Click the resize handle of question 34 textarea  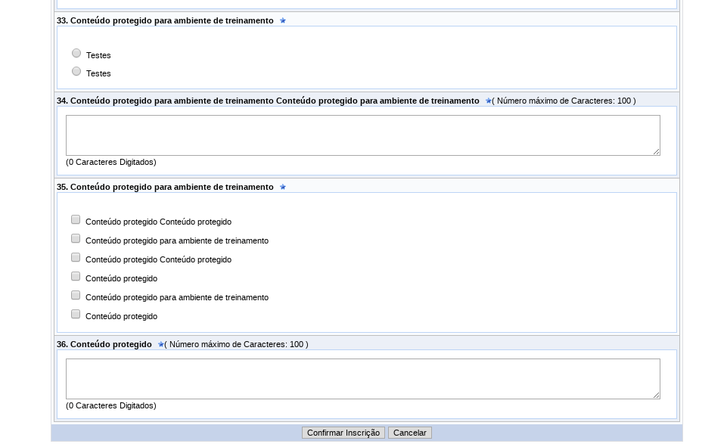[657, 152]
